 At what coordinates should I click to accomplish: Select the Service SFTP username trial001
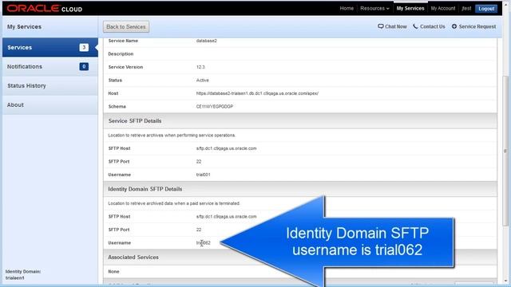click(203, 175)
